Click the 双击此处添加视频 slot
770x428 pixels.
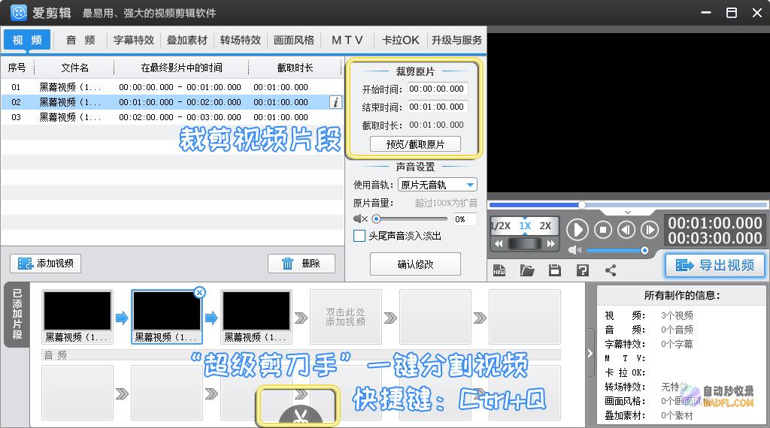346,317
